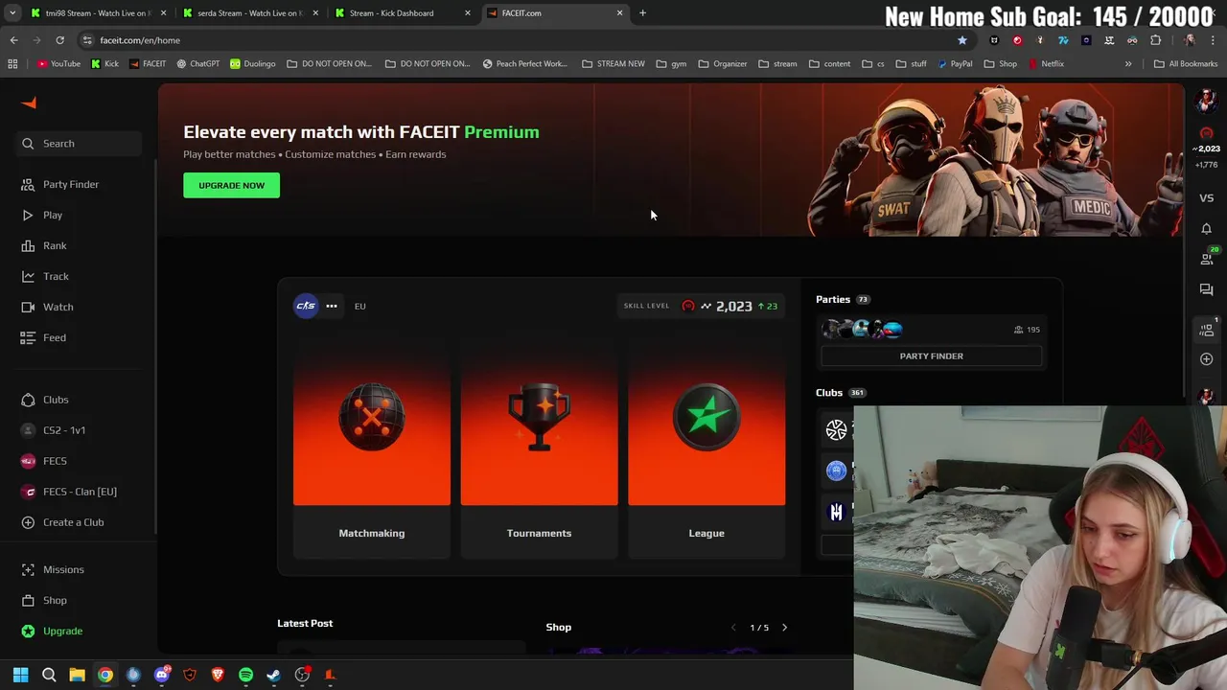Screen dimensions: 1227x690
Task: Click the party avatars row showing 195
Action: click(931, 330)
